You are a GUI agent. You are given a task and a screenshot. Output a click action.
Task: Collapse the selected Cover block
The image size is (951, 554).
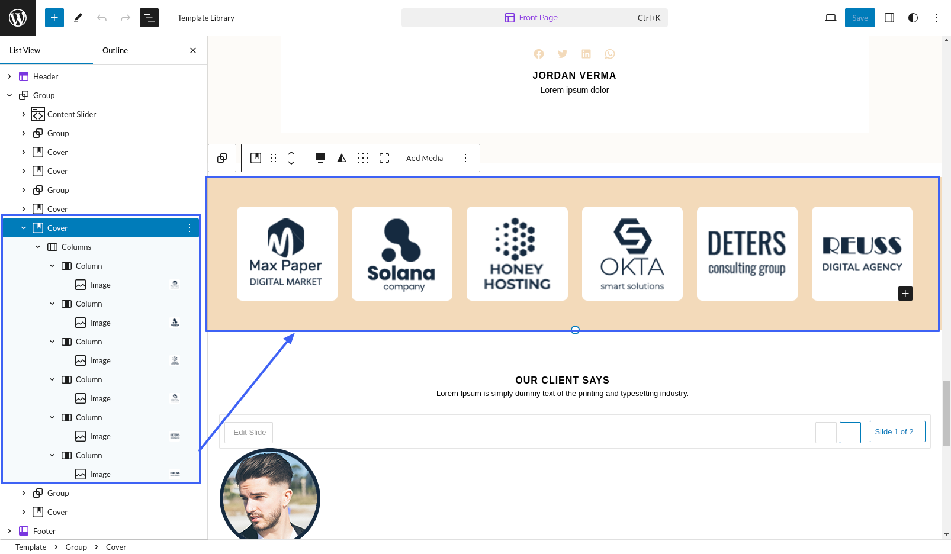[x=24, y=228]
